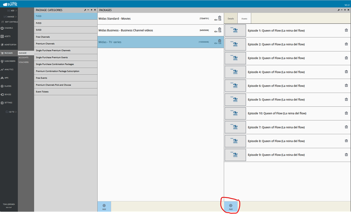This screenshot has width=351, height=214.
Task: Select the Details tab
Action: tap(231, 19)
